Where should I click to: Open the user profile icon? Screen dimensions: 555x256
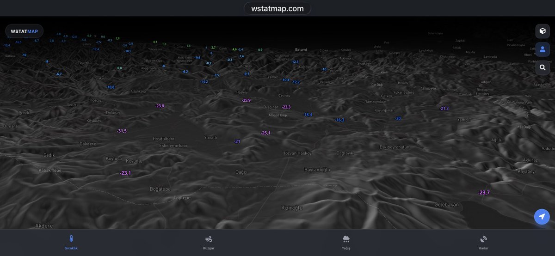pyautogui.click(x=543, y=49)
